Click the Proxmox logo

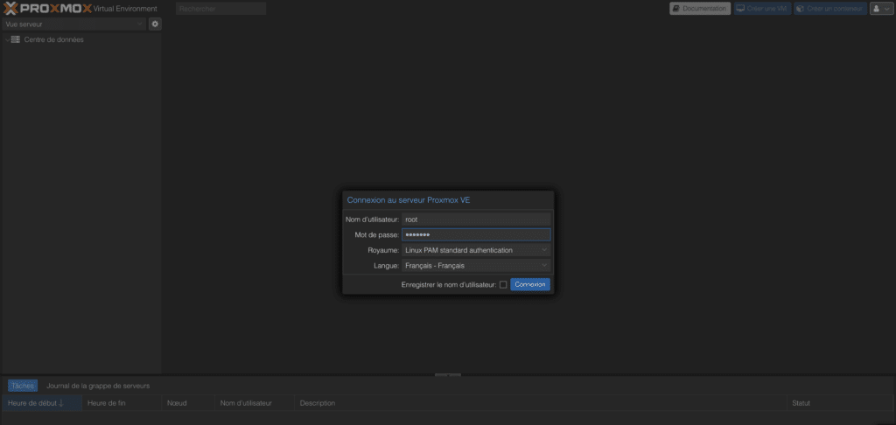(47, 9)
